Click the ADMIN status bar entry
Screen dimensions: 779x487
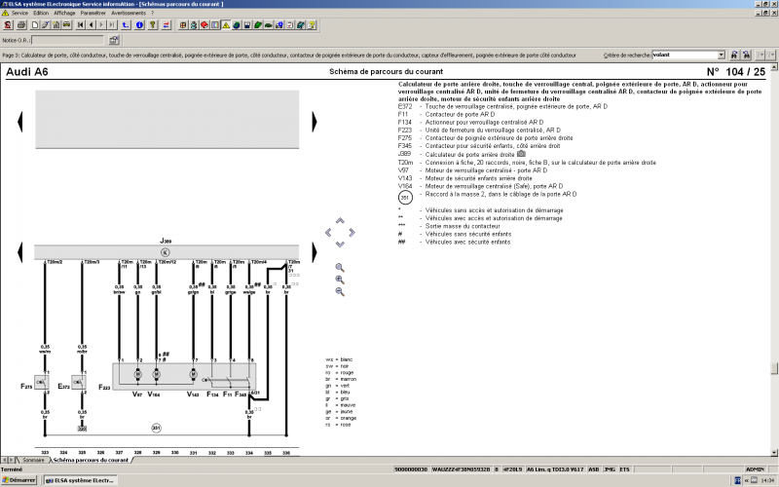(756, 469)
